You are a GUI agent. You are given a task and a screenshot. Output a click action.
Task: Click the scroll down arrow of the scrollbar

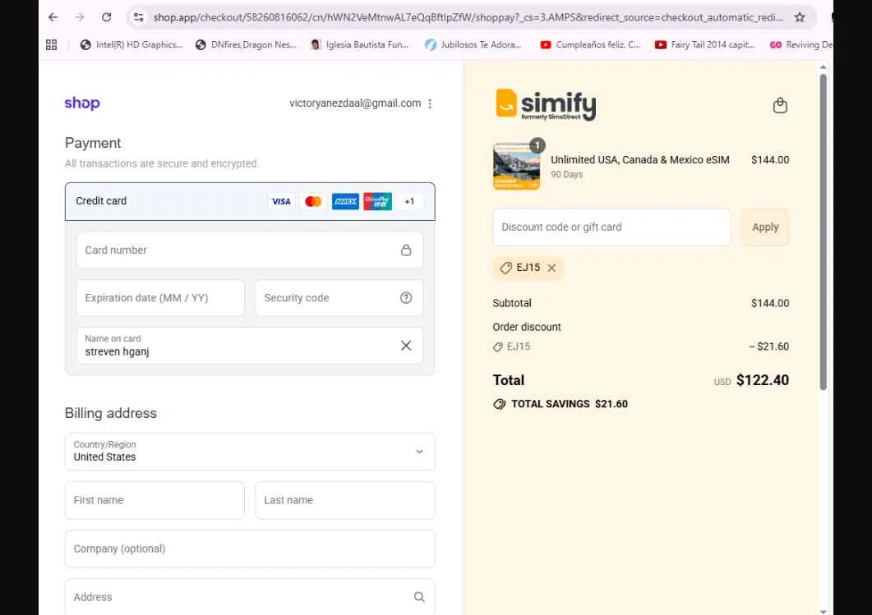pos(823,611)
